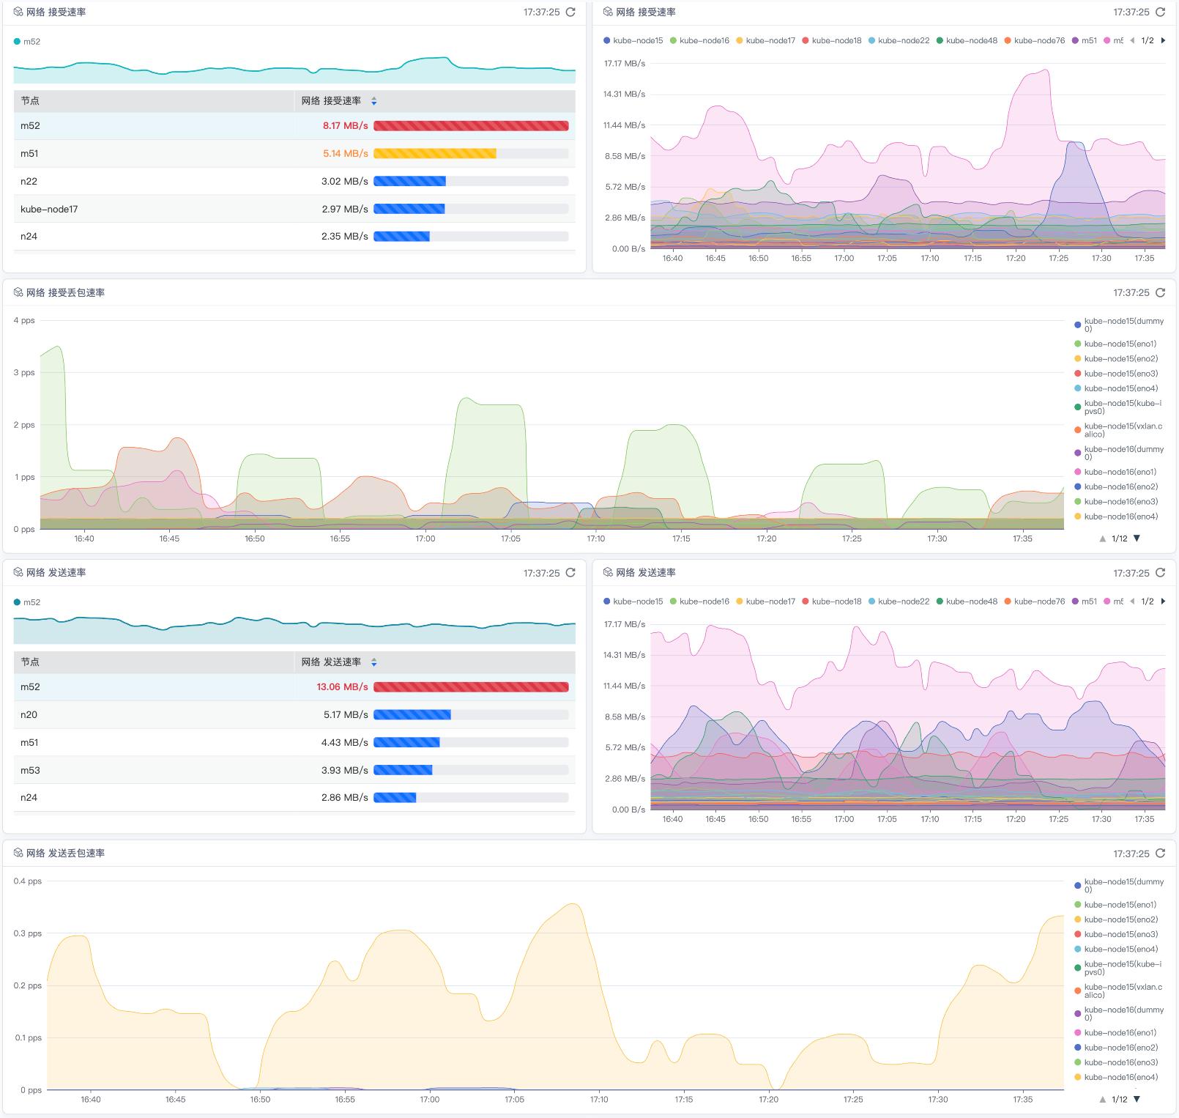Show next legend page for 接受丢包速率 chart
1179x1118 pixels.
[1137, 538]
